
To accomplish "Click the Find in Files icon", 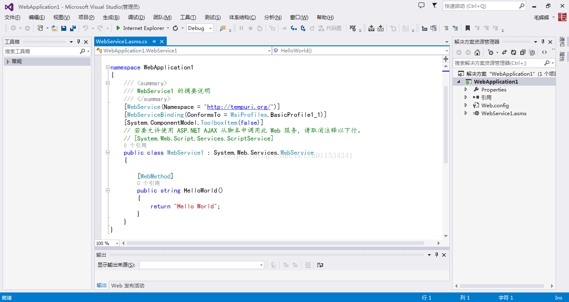I will click(223, 28).
